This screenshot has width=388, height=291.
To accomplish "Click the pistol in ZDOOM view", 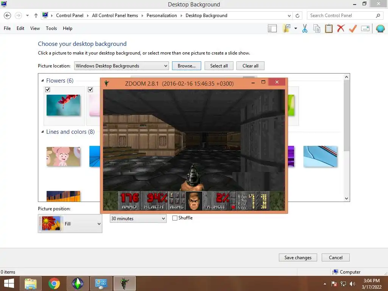I will (193, 177).
